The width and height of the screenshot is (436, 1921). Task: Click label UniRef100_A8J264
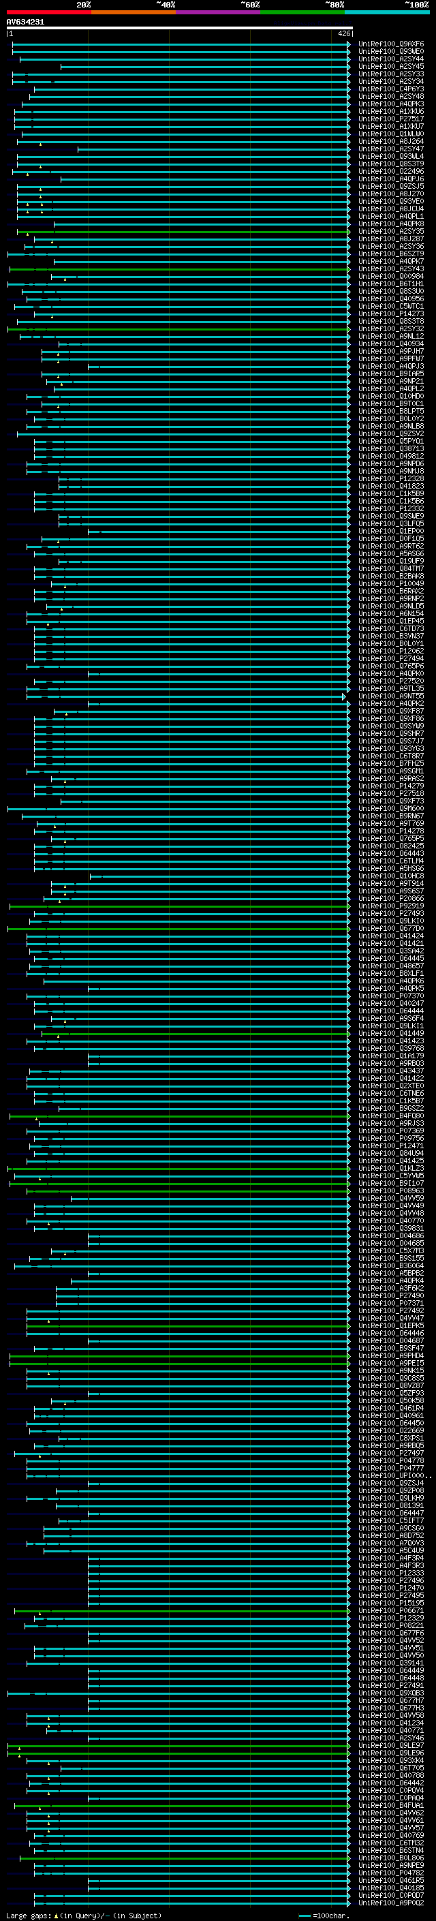click(391, 142)
